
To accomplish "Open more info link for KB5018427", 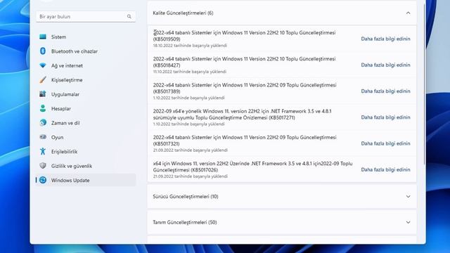I will [x=385, y=65].
